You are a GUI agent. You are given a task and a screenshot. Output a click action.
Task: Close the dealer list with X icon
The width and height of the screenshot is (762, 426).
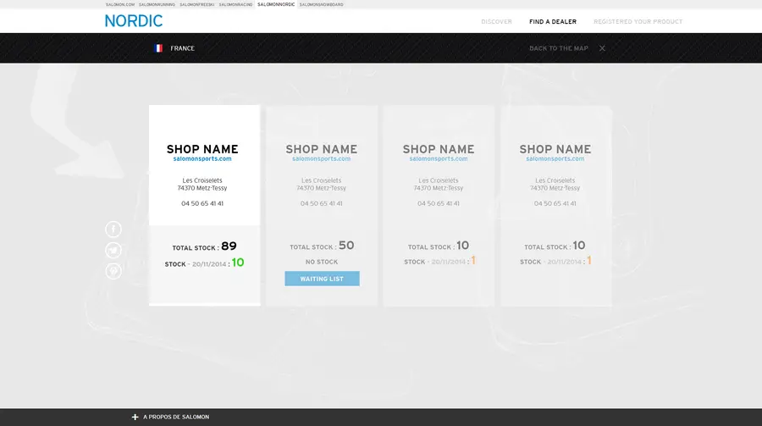tap(602, 48)
